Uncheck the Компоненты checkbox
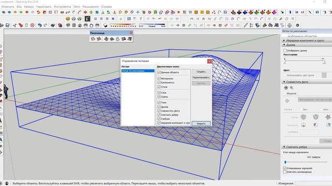Screen dimensions: 332x186 [159, 83]
